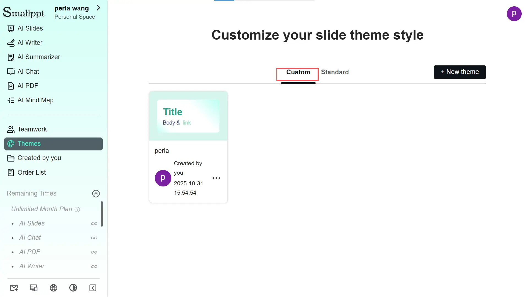
Task: Switch to the Standard themes tab
Action: coord(335,72)
